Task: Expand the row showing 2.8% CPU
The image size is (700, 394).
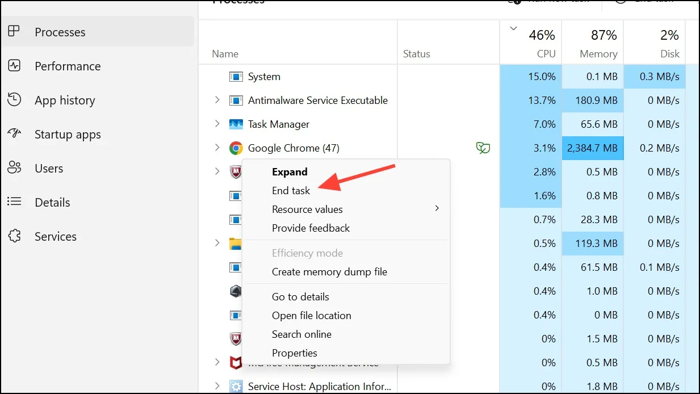Action: point(217,172)
